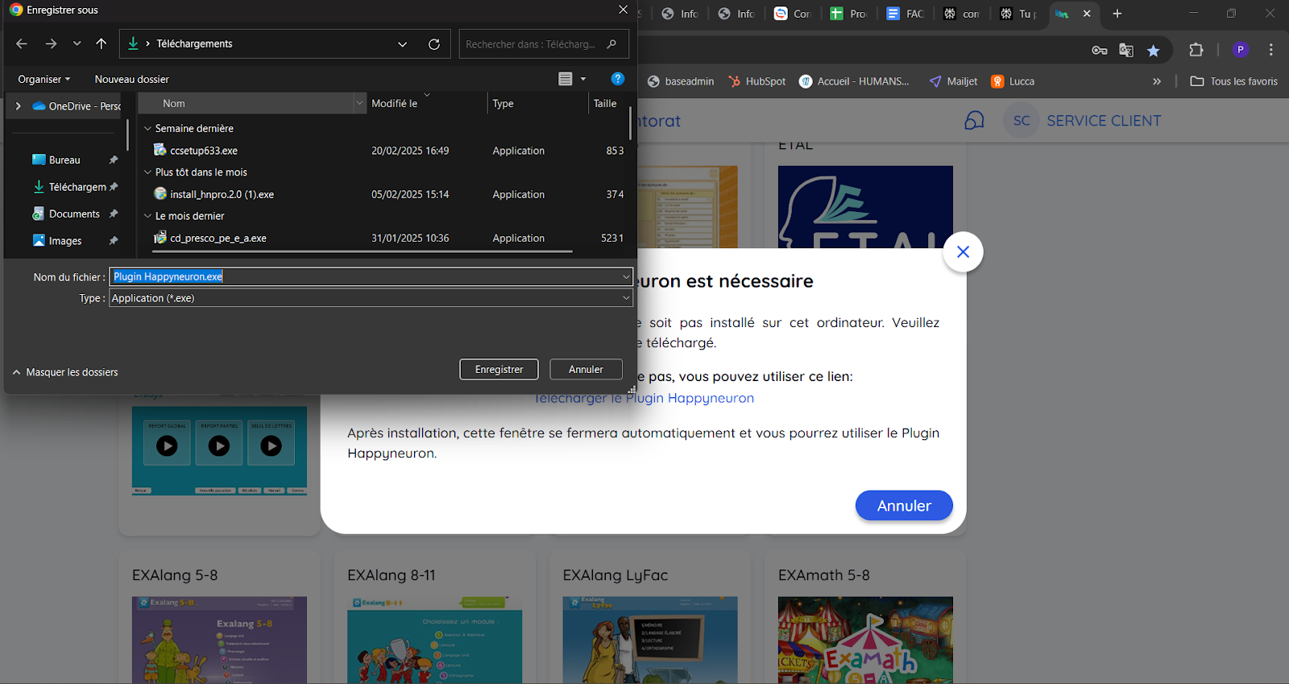Screen dimensions: 1289x684
Task: Switch to the FAC tab
Action: coord(906,14)
